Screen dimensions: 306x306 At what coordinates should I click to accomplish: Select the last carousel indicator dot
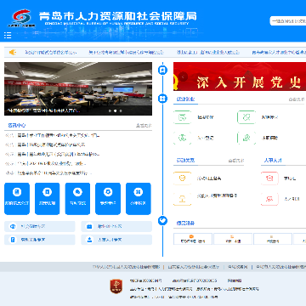121,110
